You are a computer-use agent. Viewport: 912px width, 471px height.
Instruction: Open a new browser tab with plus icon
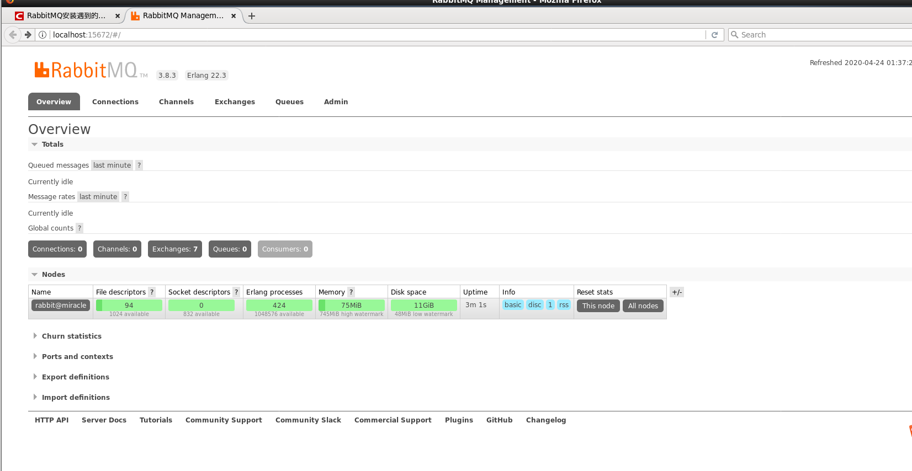click(x=252, y=16)
